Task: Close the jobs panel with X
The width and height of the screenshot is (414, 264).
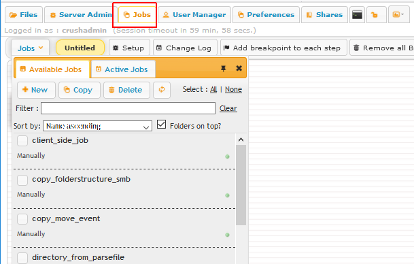Action: tap(239, 69)
